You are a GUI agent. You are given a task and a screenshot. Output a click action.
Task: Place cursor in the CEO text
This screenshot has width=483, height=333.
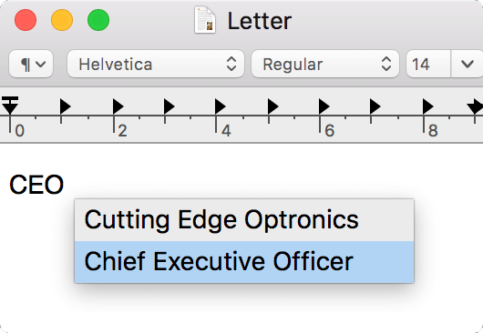pyautogui.click(x=36, y=185)
